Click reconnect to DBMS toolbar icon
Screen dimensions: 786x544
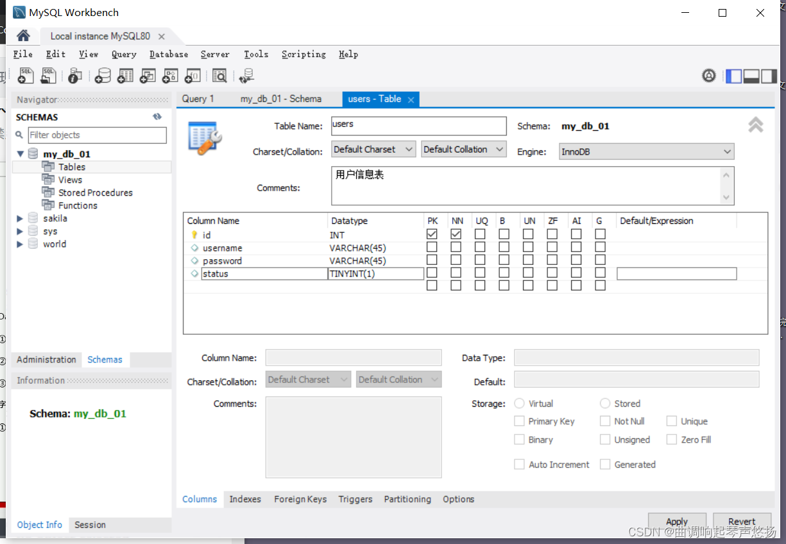tap(246, 76)
